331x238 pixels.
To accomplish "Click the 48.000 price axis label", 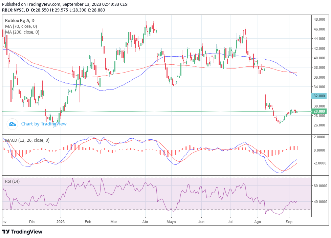I will tap(319, 19).
